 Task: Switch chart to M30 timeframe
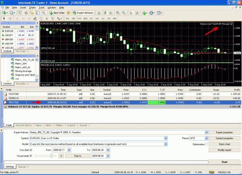tap(85, 19)
